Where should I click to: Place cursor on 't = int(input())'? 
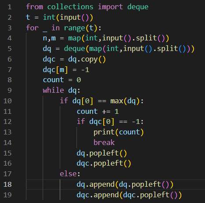tap(59, 18)
